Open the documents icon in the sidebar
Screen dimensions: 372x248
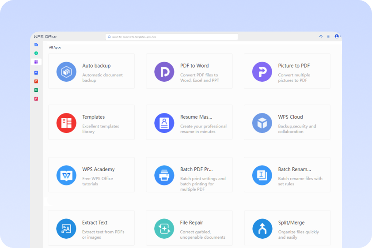tap(36, 45)
